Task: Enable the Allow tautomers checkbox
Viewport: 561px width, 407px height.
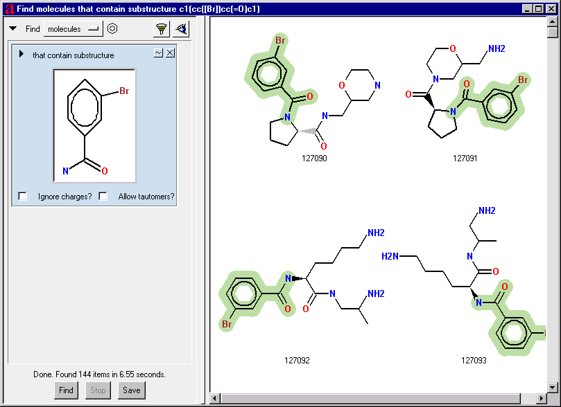Action: pyautogui.click(x=103, y=196)
